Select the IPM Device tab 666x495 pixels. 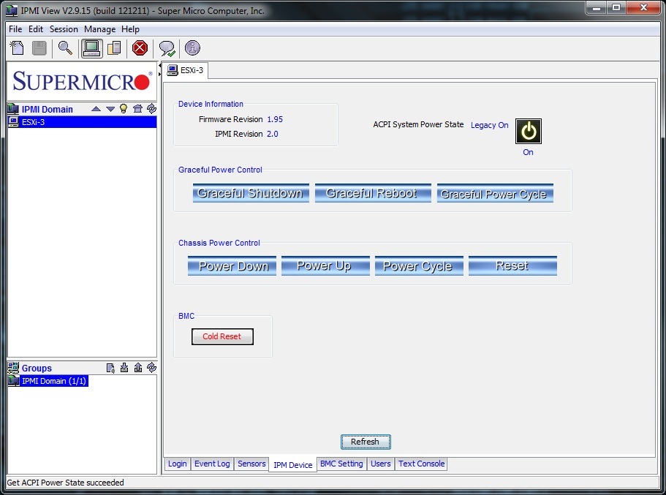tap(292, 464)
